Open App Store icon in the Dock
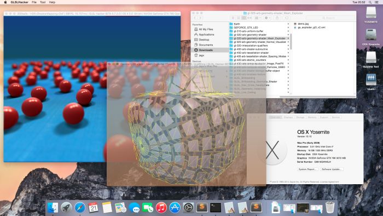Viewport: 383px width, 216px height. tap(175, 208)
